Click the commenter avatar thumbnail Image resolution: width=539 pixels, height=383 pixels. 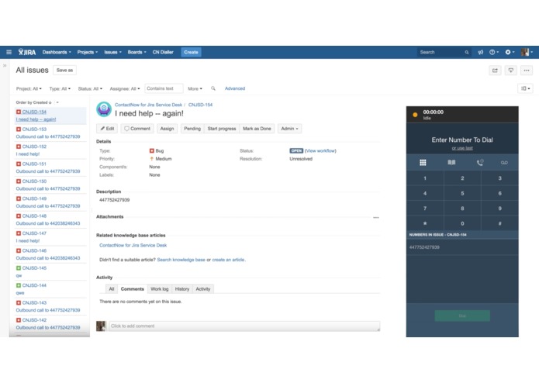(101, 326)
